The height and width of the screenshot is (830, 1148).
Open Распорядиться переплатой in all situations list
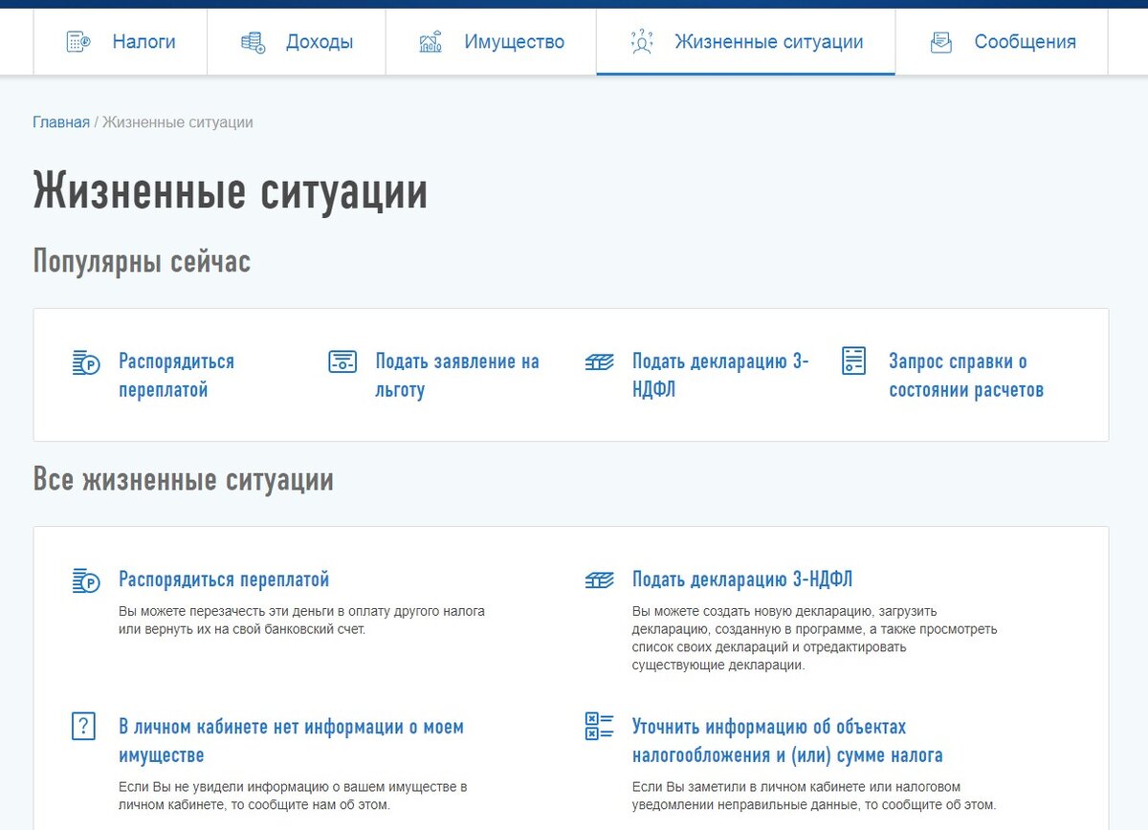[x=224, y=579]
